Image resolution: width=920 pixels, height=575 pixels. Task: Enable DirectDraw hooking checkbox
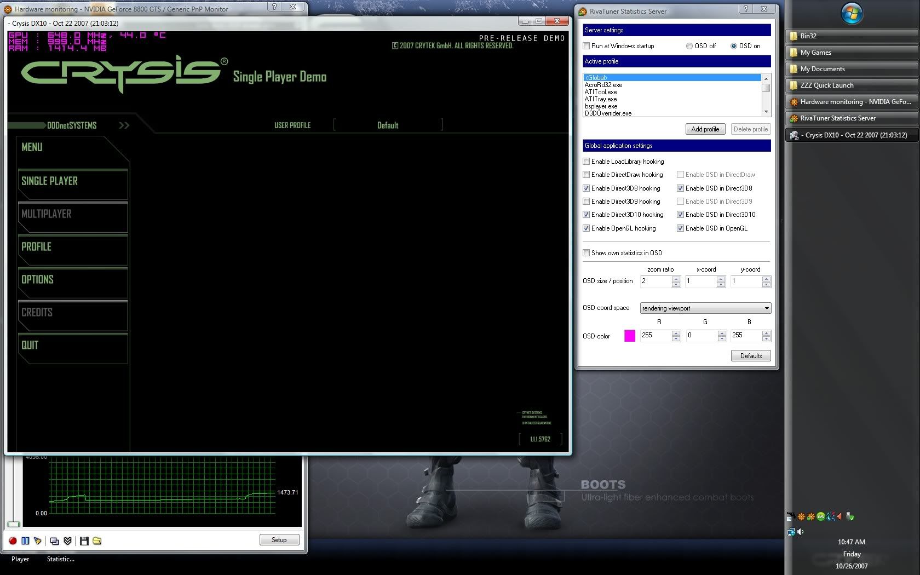[x=586, y=175]
